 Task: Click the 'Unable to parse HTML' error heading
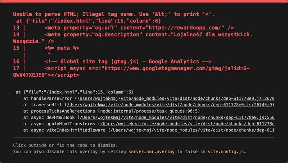(114, 14)
